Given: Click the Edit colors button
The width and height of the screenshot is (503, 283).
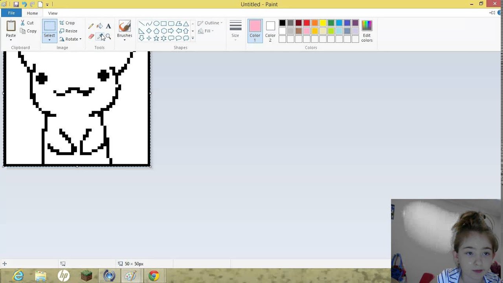Looking at the screenshot, I should point(367,31).
